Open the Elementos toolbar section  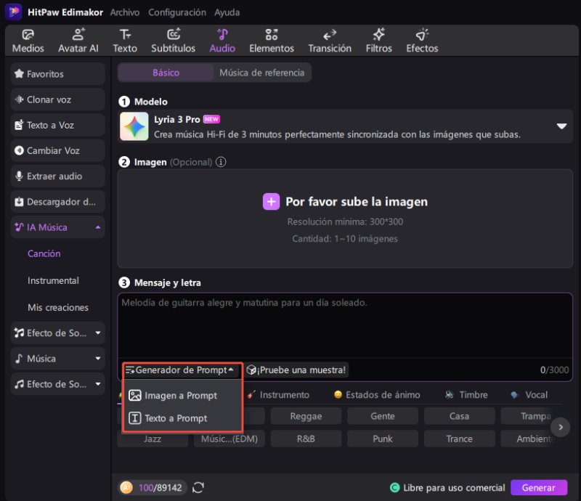click(x=272, y=41)
